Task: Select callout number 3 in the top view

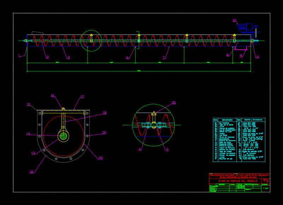Action: [x=69, y=58]
